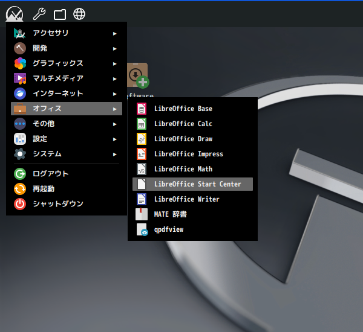
Task: Open the グラフィックス menu entry
Action: [x=67, y=63]
